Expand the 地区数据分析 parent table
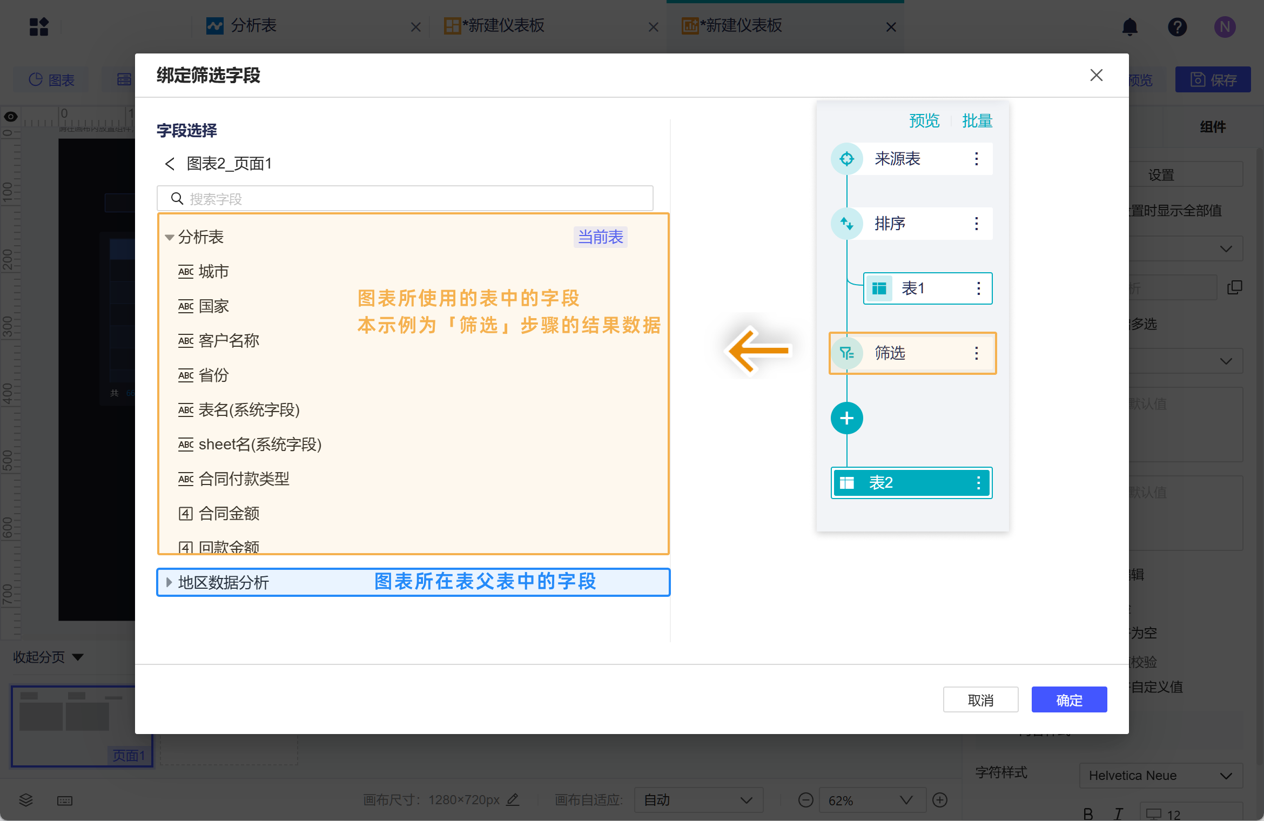 [169, 582]
